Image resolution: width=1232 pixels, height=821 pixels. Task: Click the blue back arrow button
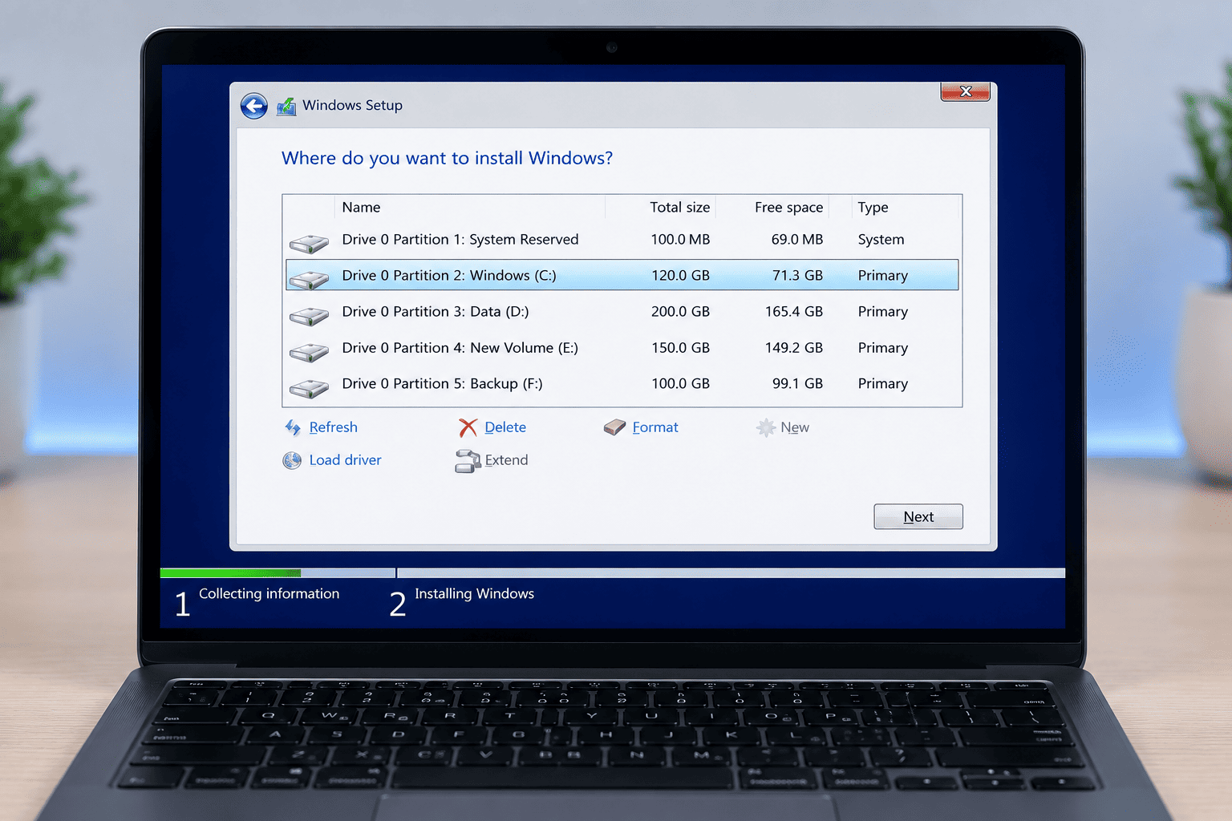click(x=254, y=106)
